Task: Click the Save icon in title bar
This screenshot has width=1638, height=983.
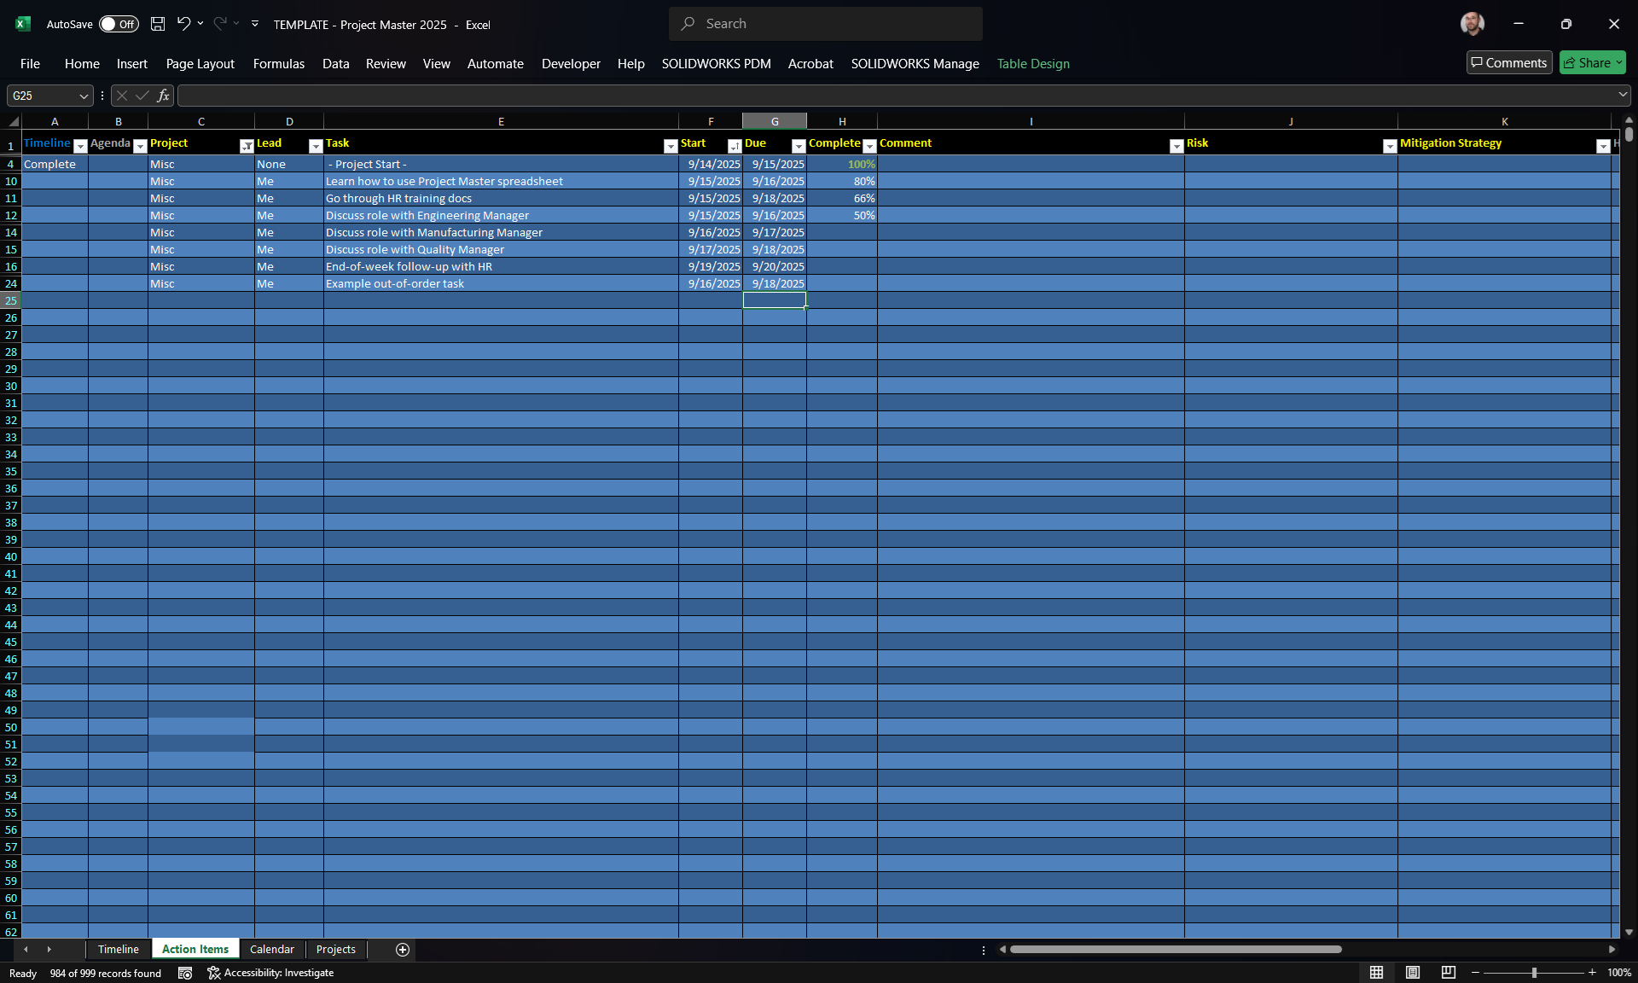Action: click(x=158, y=24)
